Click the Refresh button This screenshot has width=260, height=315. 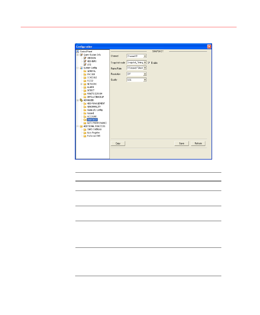click(x=198, y=143)
